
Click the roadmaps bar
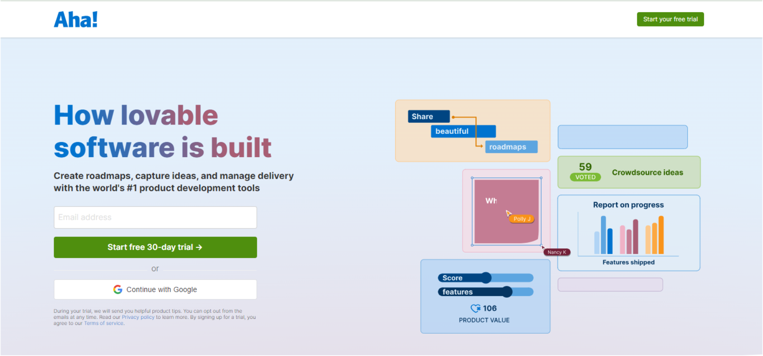coord(511,147)
